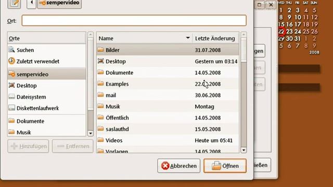
Task: Click the file list scroll down arrow
Action: coord(244,150)
